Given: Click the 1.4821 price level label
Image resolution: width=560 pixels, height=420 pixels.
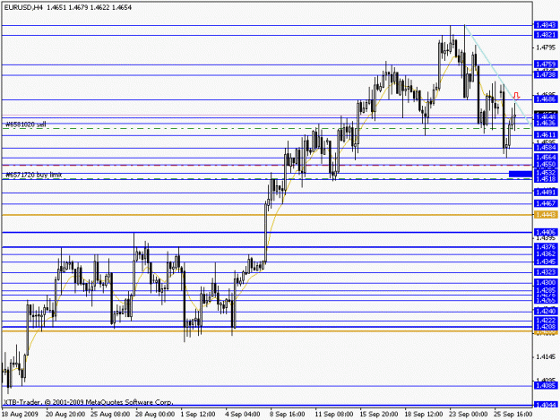Looking at the screenshot, I should point(546,35).
